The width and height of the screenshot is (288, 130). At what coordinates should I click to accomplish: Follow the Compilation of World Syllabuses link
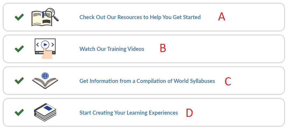[x=147, y=81]
